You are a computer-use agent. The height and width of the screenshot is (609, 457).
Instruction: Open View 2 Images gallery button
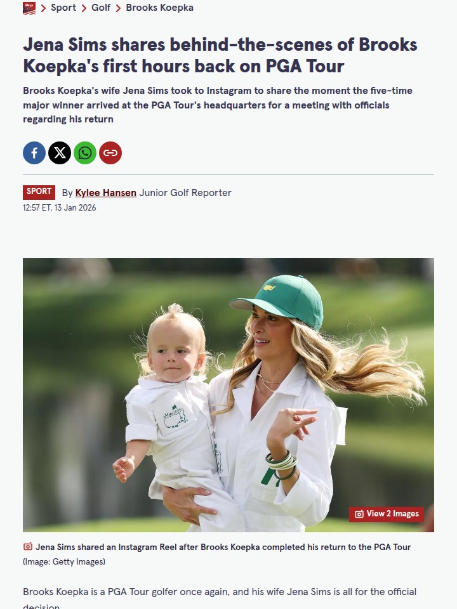click(x=387, y=514)
